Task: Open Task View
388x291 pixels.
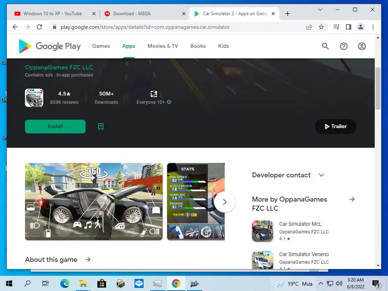Action: point(45,283)
